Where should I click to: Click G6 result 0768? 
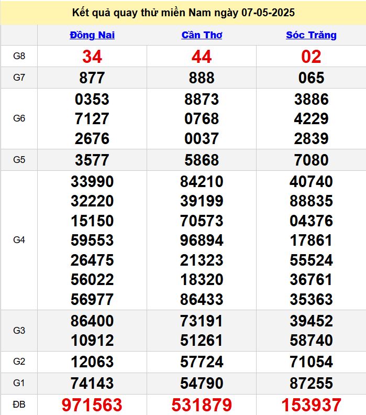tap(202, 118)
